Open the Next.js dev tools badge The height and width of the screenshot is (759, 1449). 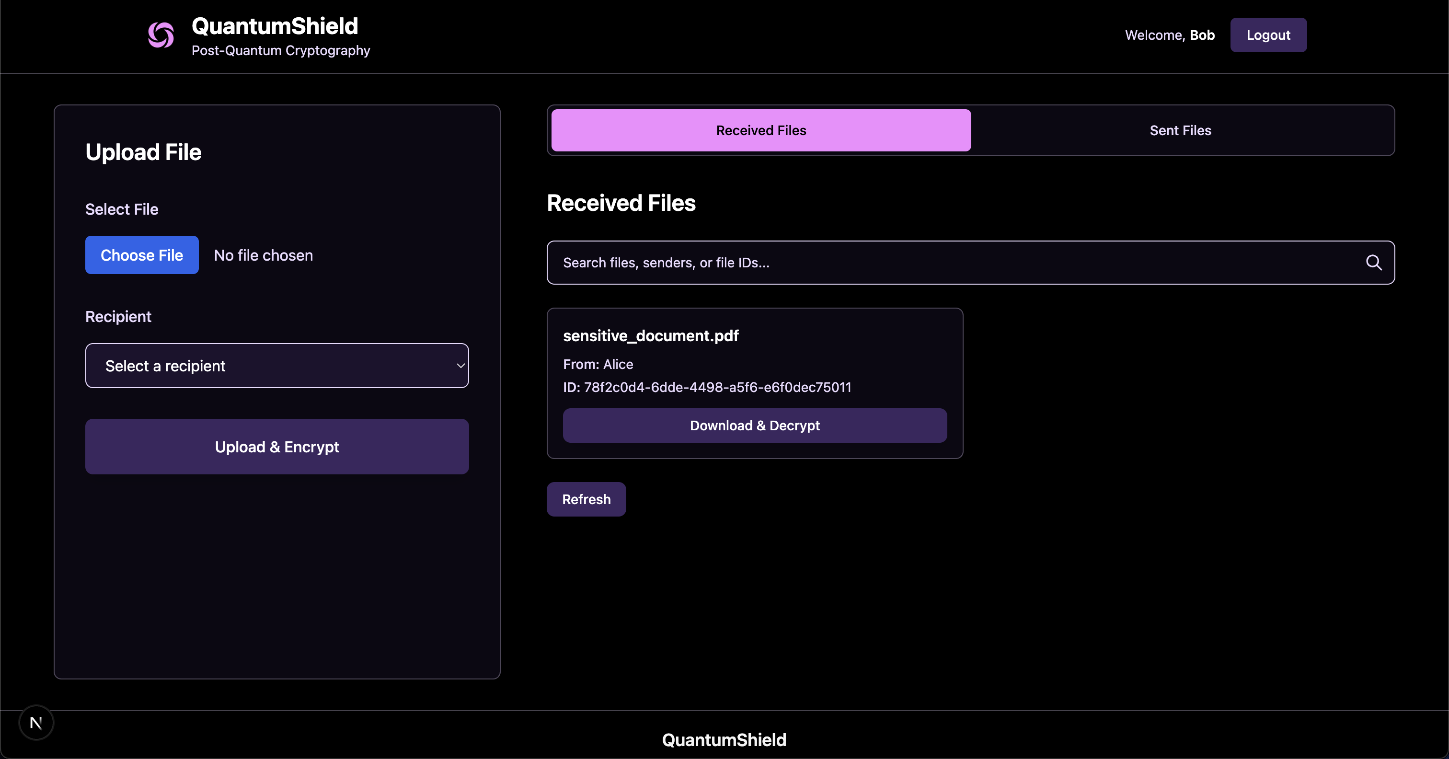coord(36,723)
